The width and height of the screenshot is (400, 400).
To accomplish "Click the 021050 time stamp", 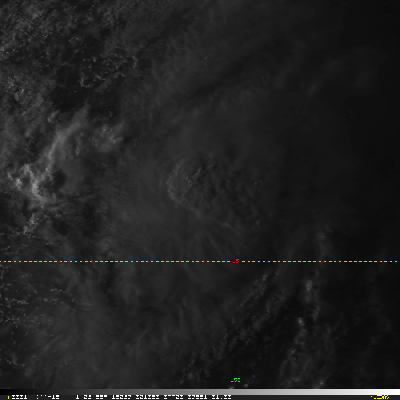I will point(148,397).
